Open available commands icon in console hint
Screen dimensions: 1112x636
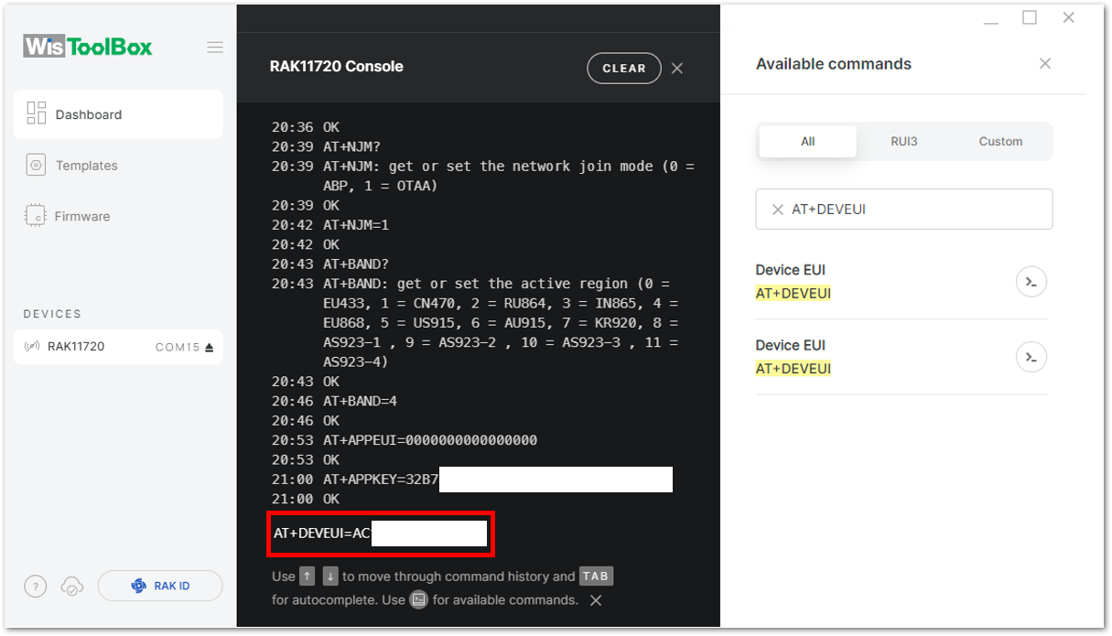[x=418, y=600]
